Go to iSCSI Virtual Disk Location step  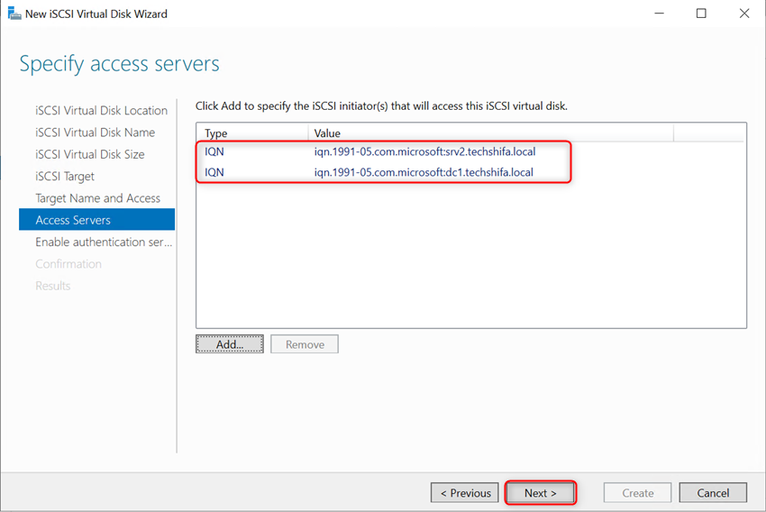[101, 111]
